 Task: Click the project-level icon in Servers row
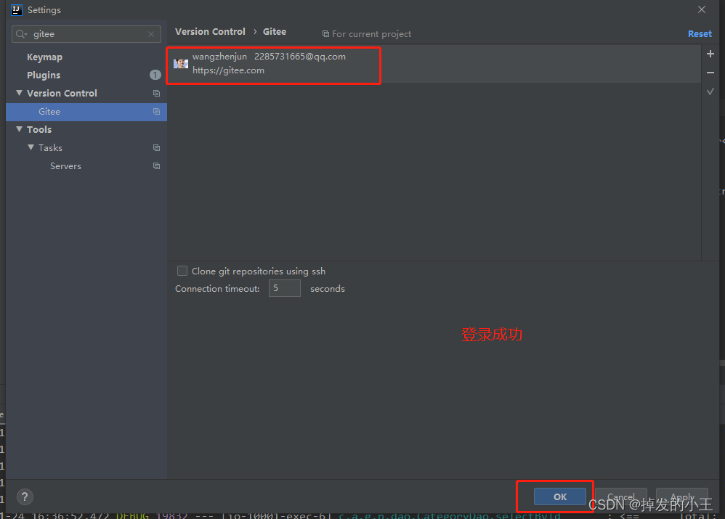click(x=156, y=166)
